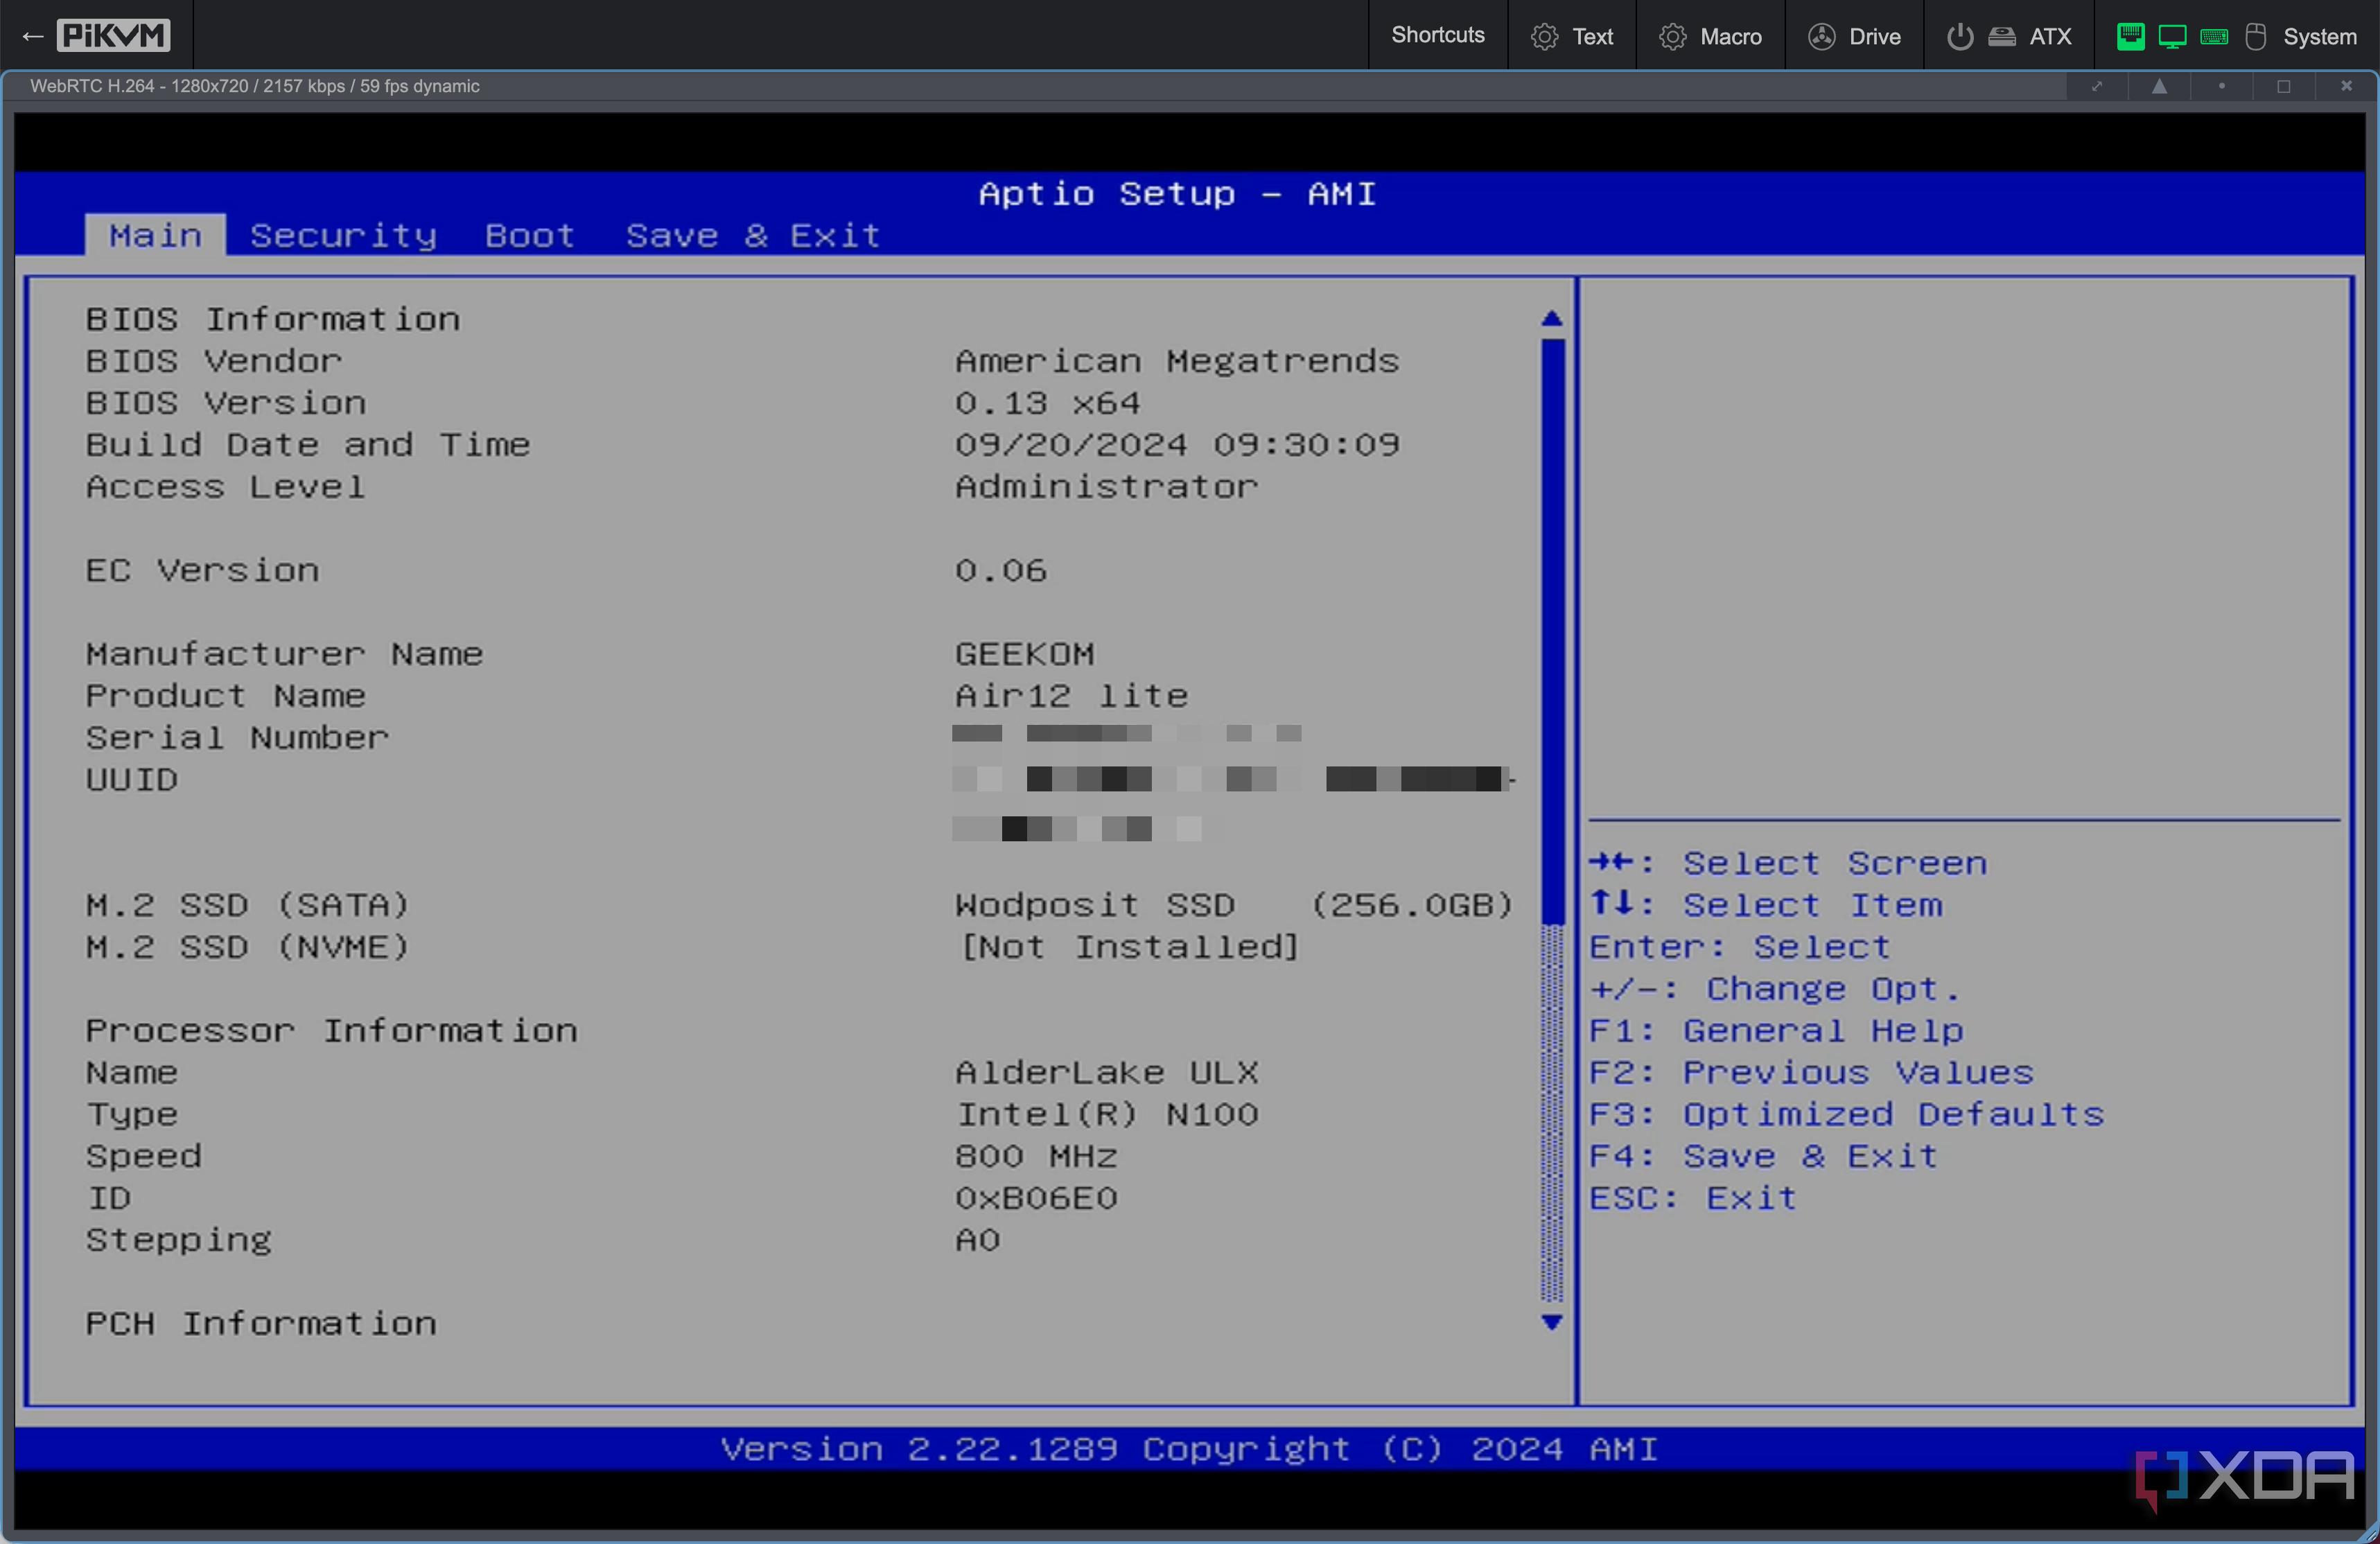Click the ATX power button icon
2380x1544 pixels.
[1960, 36]
